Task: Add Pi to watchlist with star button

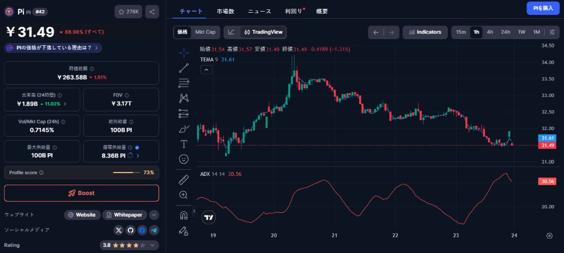Action: [129, 12]
